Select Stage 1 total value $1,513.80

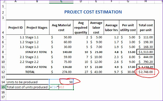tap(146, 52)
